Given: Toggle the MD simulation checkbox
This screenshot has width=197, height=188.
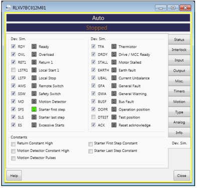Looking at the screenshot, I should coord(14,101).
